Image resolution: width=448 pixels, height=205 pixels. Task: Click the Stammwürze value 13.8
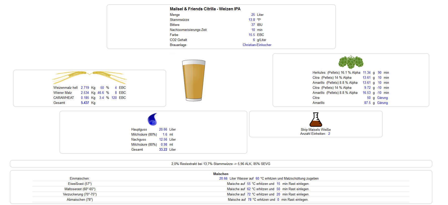pyautogui.click(x=252, y=20)
